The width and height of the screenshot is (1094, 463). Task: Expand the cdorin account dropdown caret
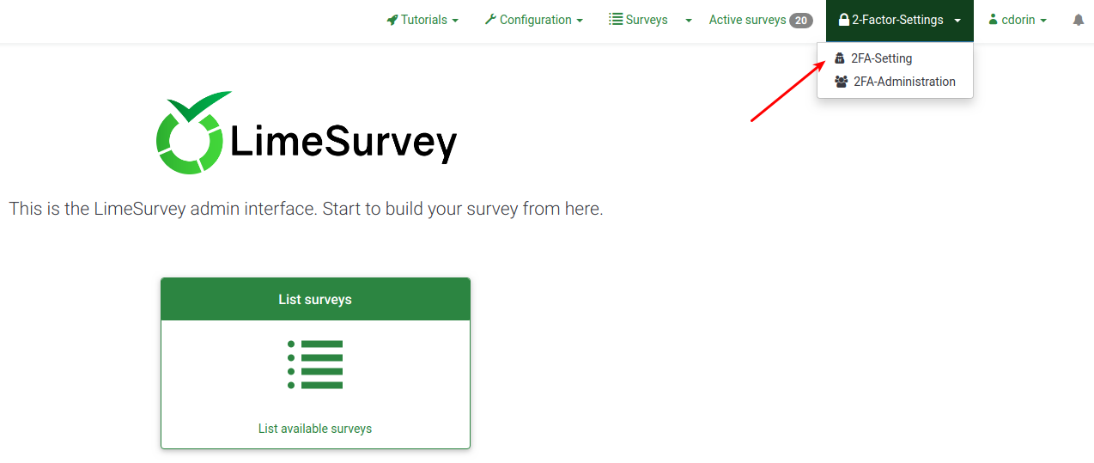[1043, 21]
